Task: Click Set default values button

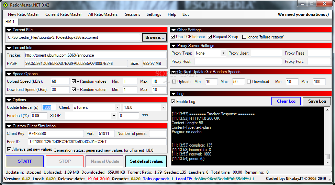Action: [x=146, y=161]
